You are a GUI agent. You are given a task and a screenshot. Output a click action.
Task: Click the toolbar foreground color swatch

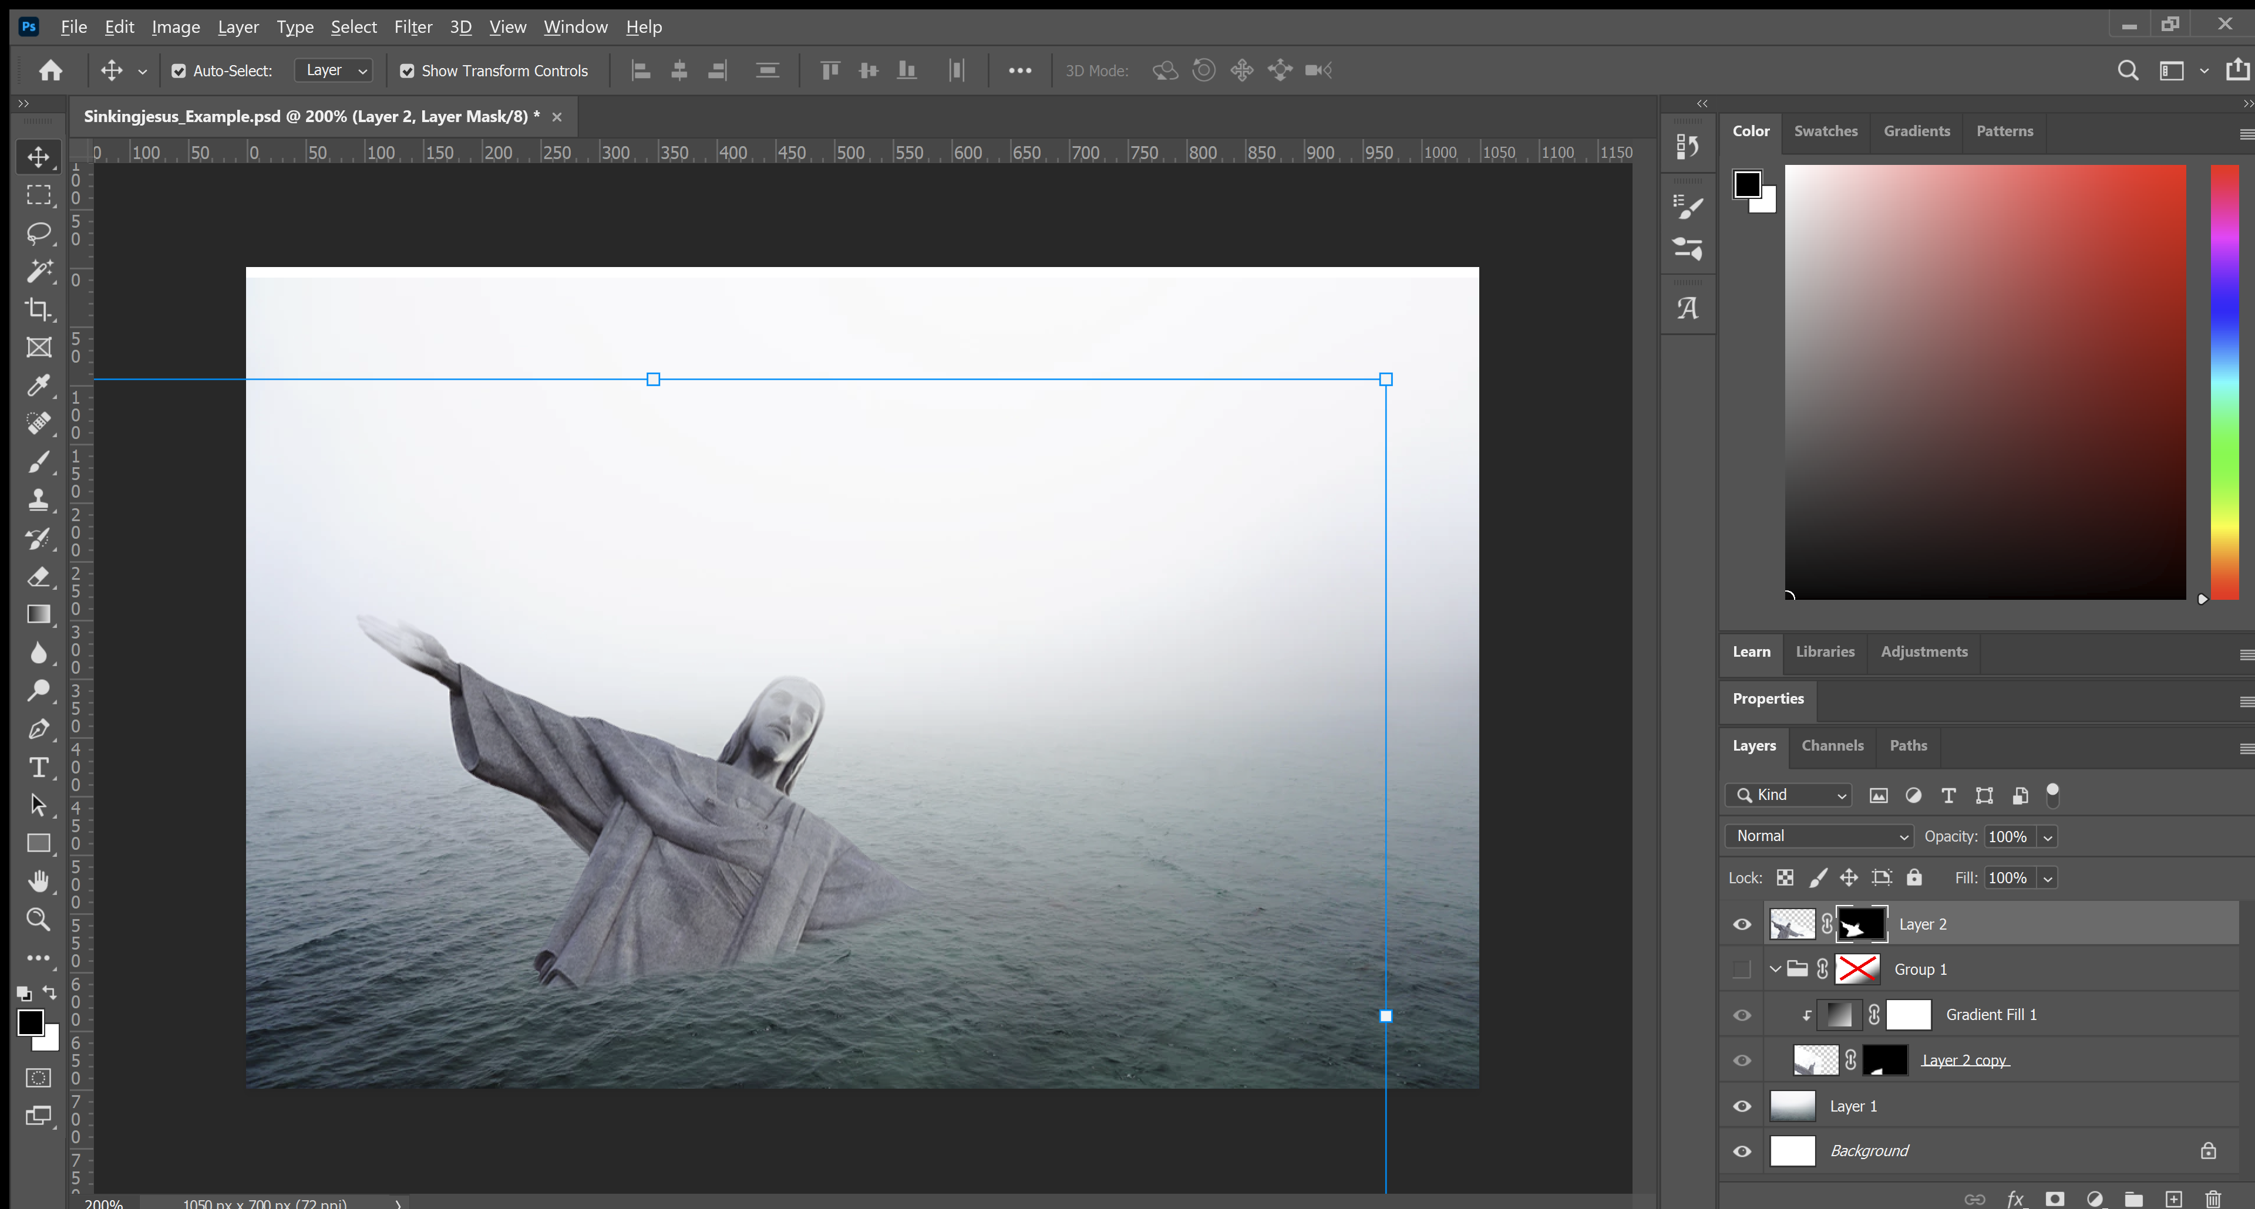pos(31,1022)
